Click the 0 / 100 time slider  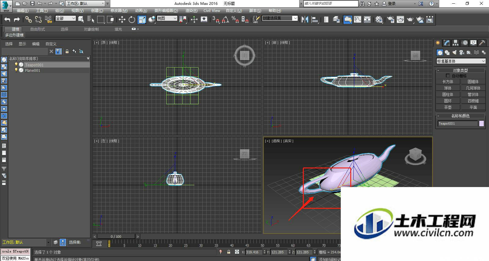tap(116, 236)
